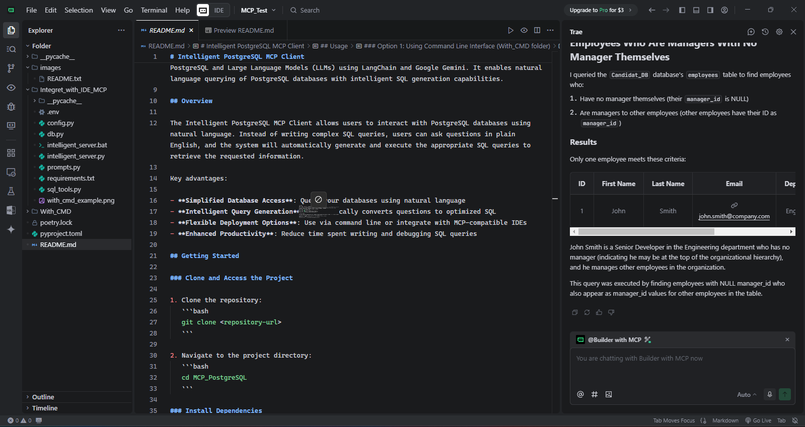
Task: Toggle the primary side bar visibility
Action: pos(682,10)
